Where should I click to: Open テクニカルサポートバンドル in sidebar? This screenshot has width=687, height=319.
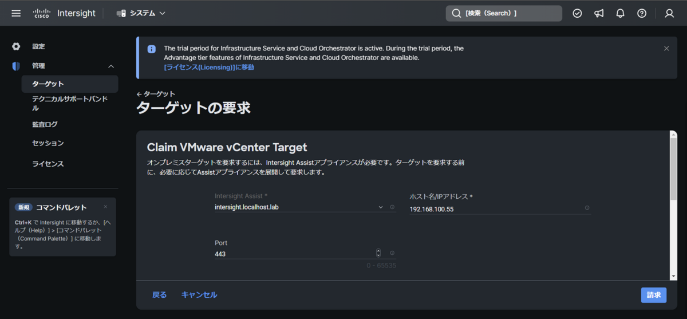click(70, 104)
